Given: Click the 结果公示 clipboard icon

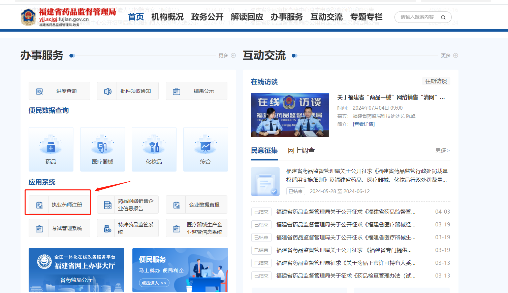Looking at the screenshot, I should tap(177, 91).
